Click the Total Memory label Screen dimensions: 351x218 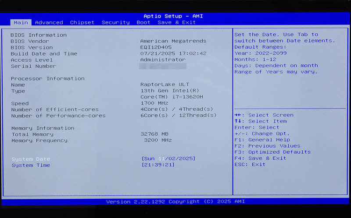click(32, 134)
